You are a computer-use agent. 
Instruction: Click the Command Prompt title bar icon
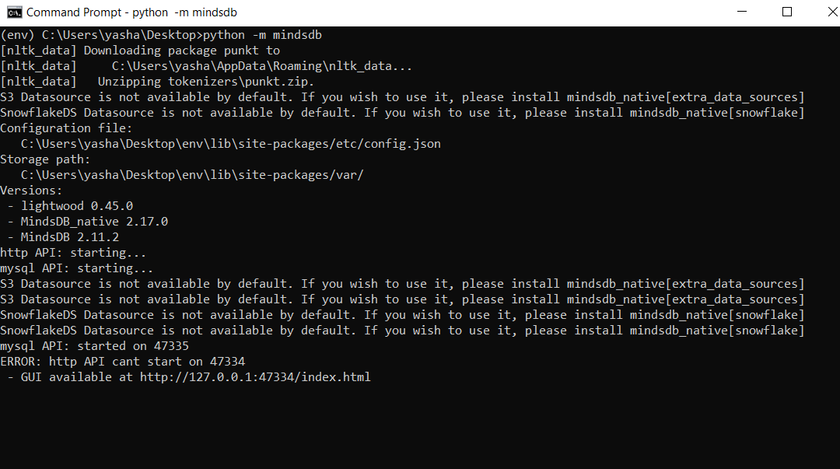(x=16, y=12)
